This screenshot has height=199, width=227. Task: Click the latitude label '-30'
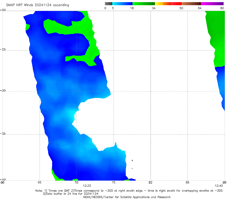click(3, 90)
